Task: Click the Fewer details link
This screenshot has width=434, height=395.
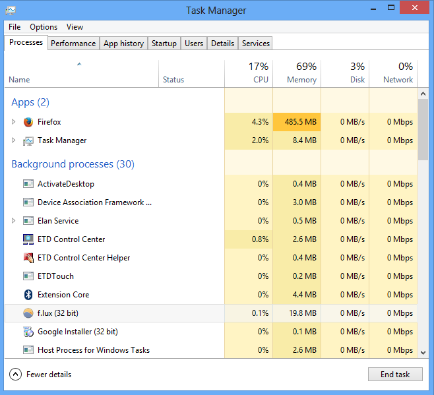Action: (49, 375)
